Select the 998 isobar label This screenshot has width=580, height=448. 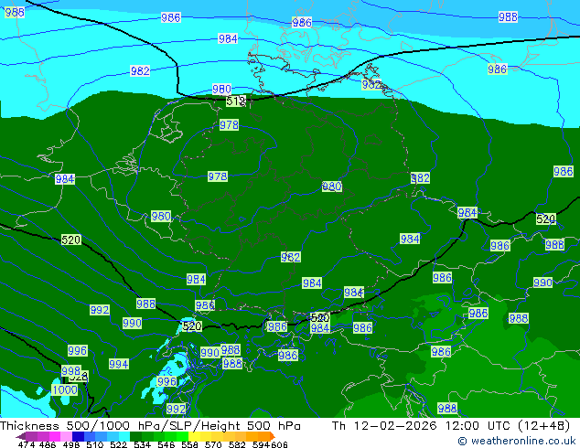[x=71, y=371]
